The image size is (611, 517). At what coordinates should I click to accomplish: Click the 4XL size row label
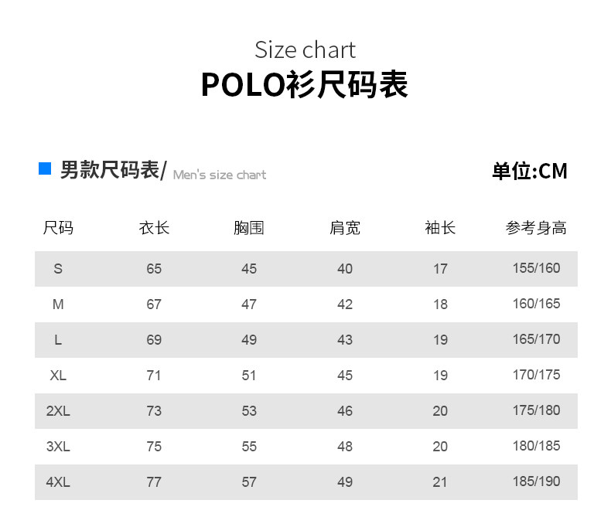point(58,482)
